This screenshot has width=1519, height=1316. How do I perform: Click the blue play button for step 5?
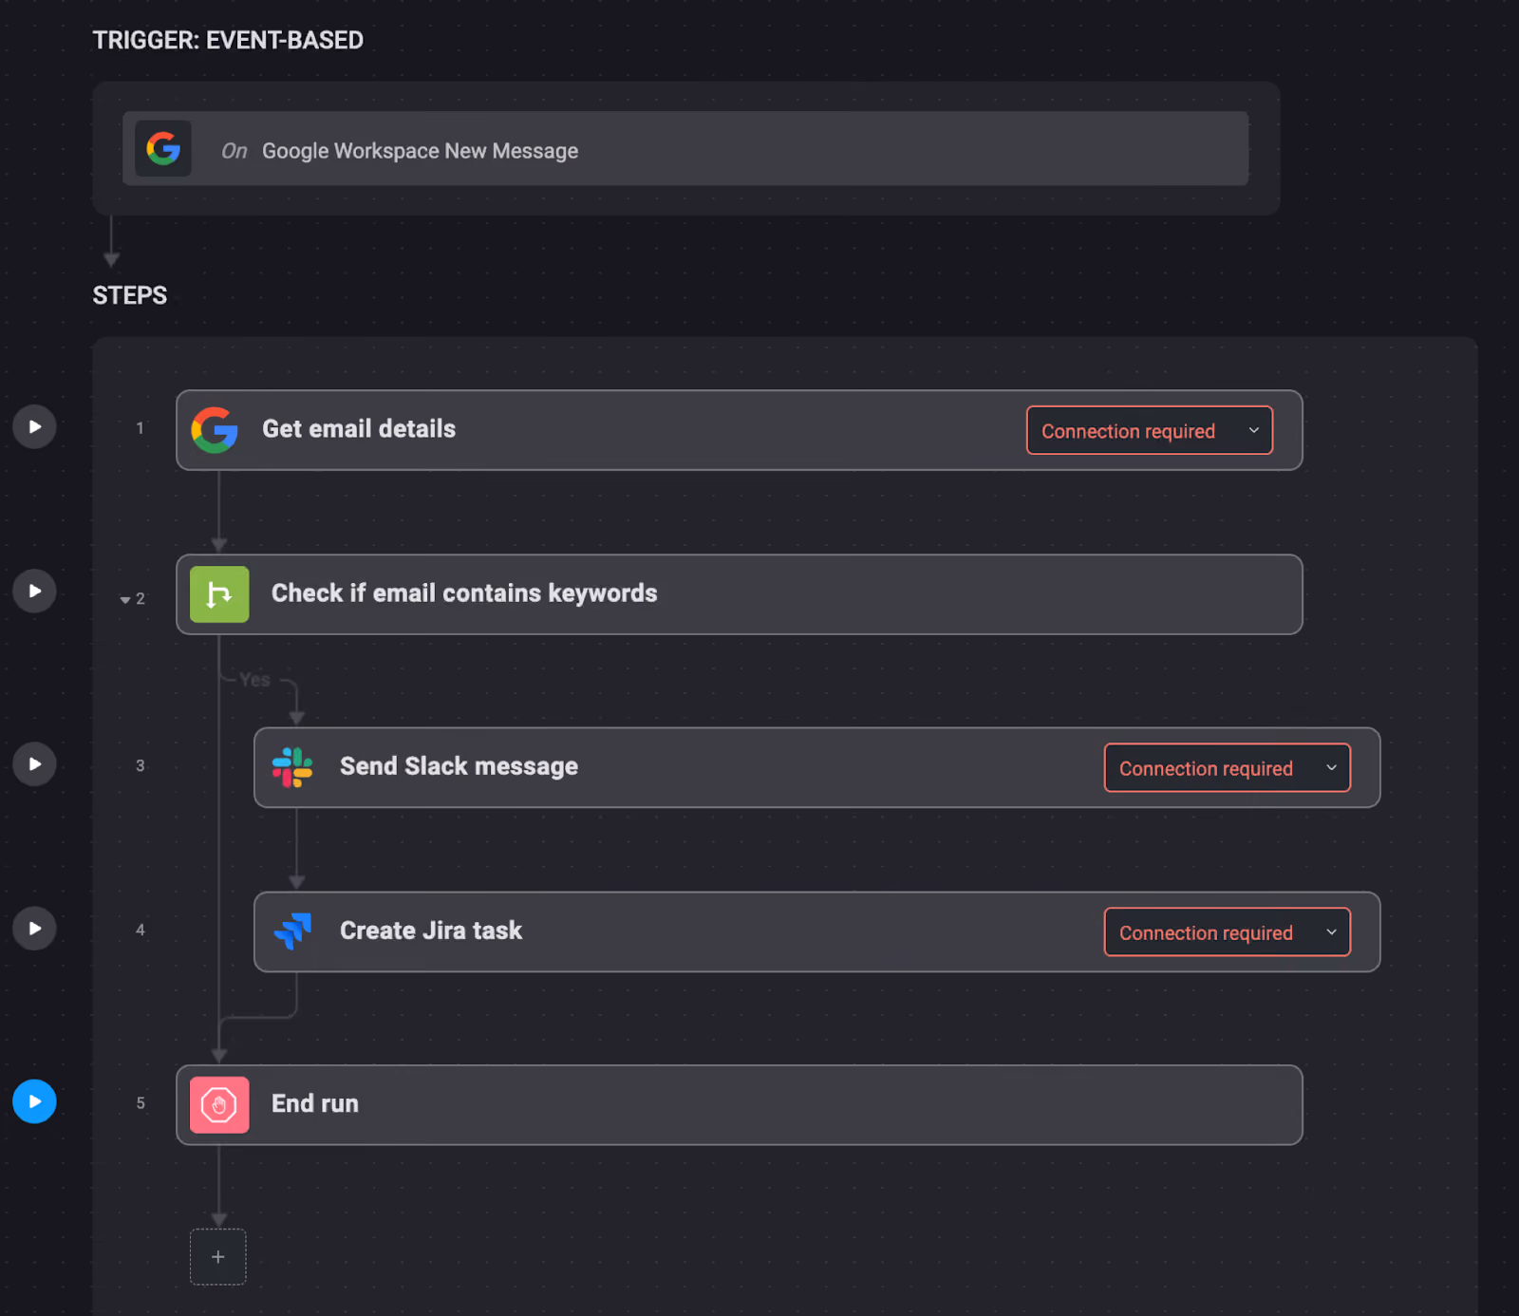[34, 1101]
